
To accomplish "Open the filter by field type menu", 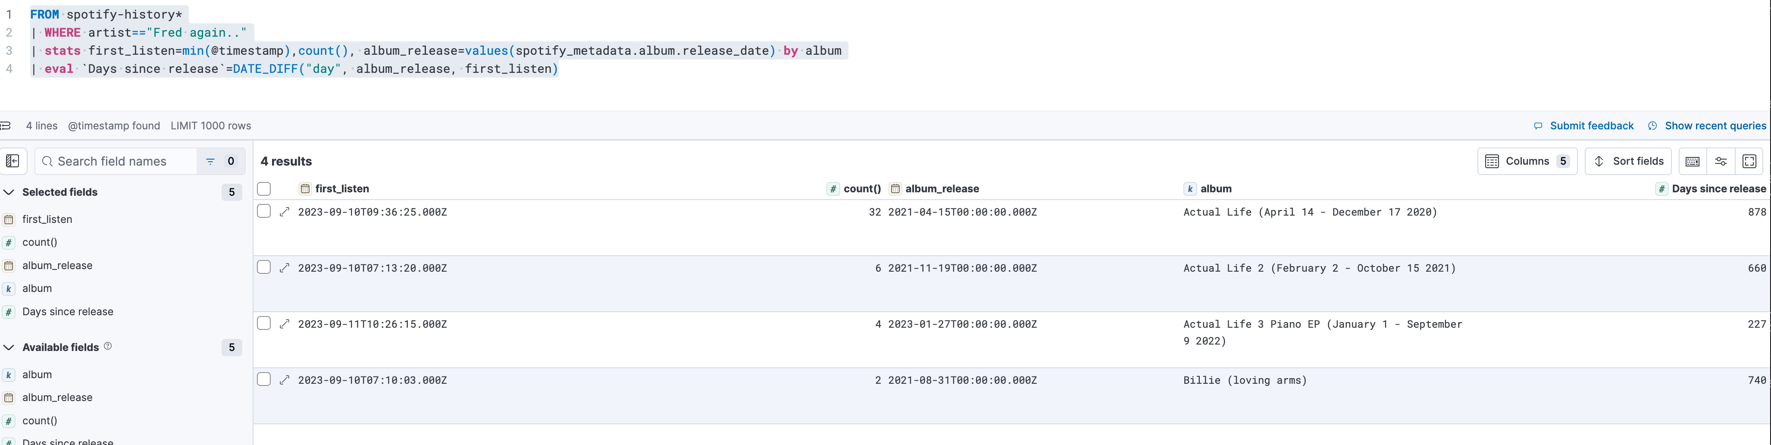I will pos(220,161).
